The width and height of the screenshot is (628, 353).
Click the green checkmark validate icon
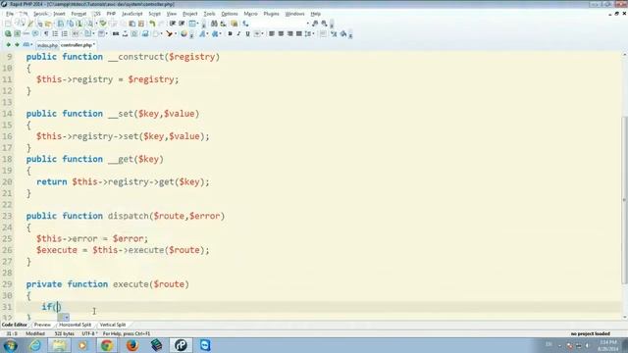pyautogui.click(x=103, y=24)
